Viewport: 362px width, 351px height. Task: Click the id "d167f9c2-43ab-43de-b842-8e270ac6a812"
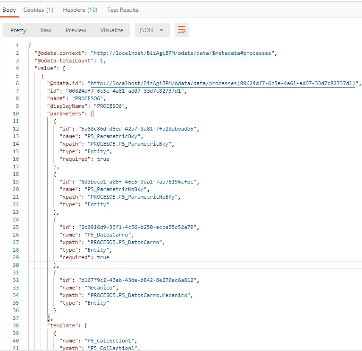[137, 280]
